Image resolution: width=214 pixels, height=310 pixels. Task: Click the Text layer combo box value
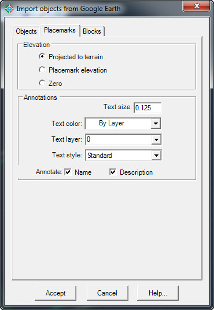(119, 139)
